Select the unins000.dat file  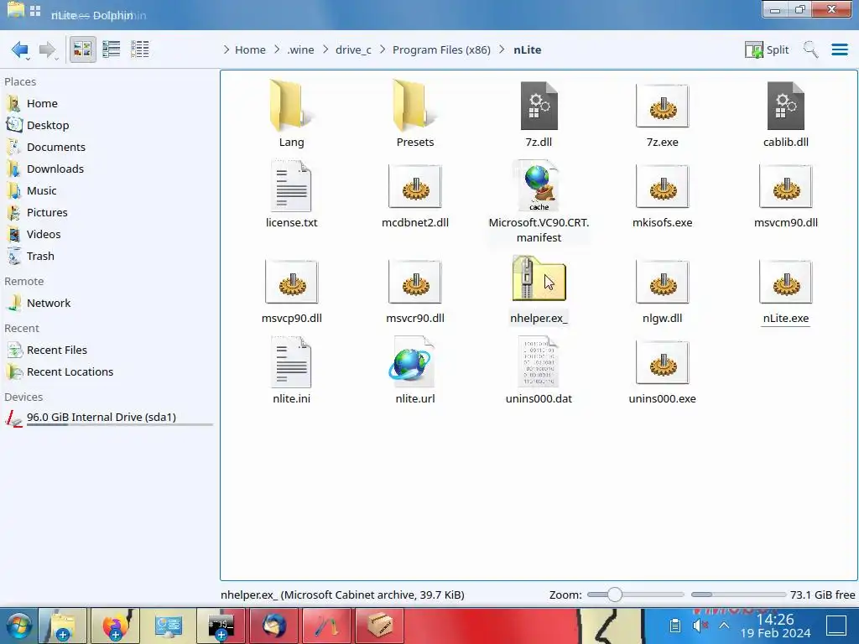pos(539,370)
